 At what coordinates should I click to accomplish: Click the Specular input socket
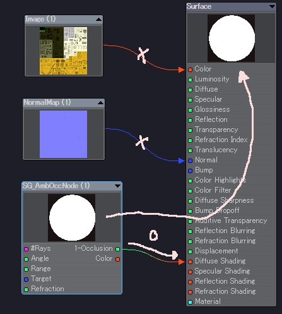coord(190,100)
